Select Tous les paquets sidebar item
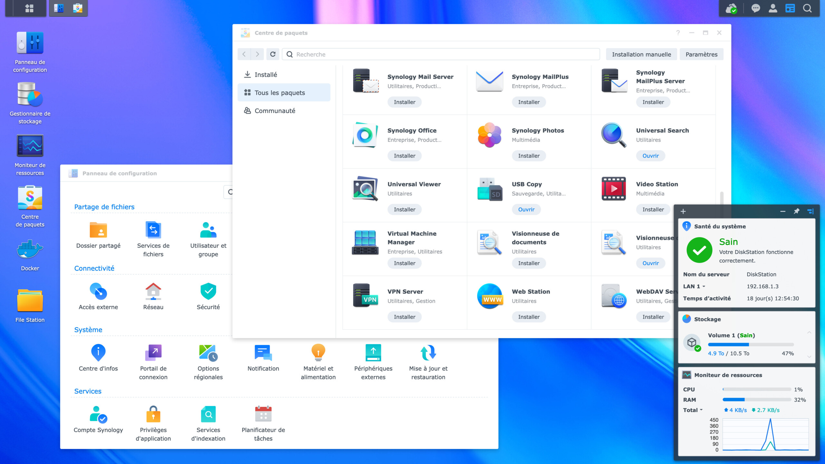This screenshot has height=464, width=825. [x=284, y=92]
